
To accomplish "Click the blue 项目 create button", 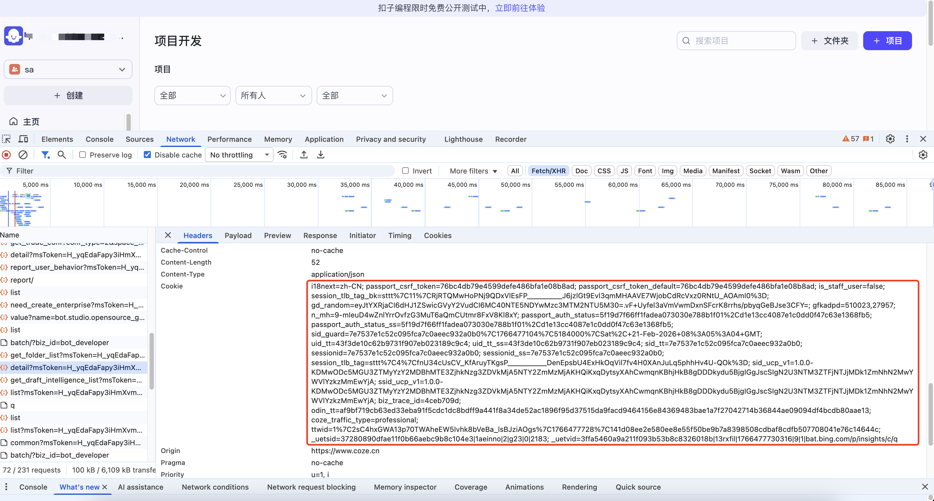I will point(887,41).
